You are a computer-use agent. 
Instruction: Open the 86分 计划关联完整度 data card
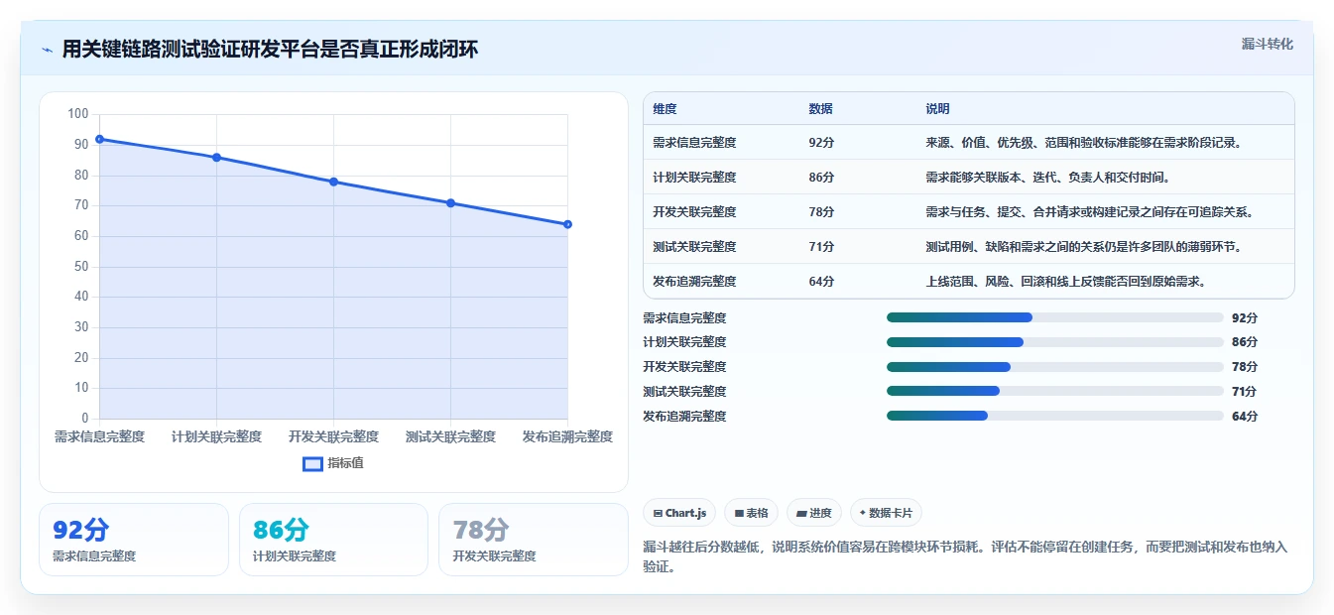[333, 540]
